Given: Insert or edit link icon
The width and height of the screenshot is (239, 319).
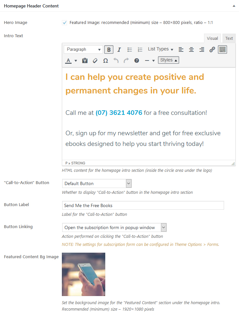Looking at the screenshot, I should click(212, 49).
